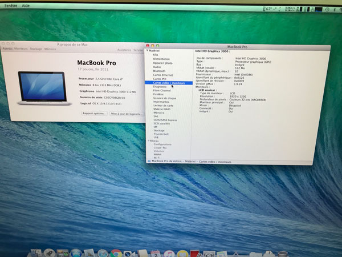Select Gravure de disque in the sidebar
This screenshot has width=342, height=257.
point(165,98)
